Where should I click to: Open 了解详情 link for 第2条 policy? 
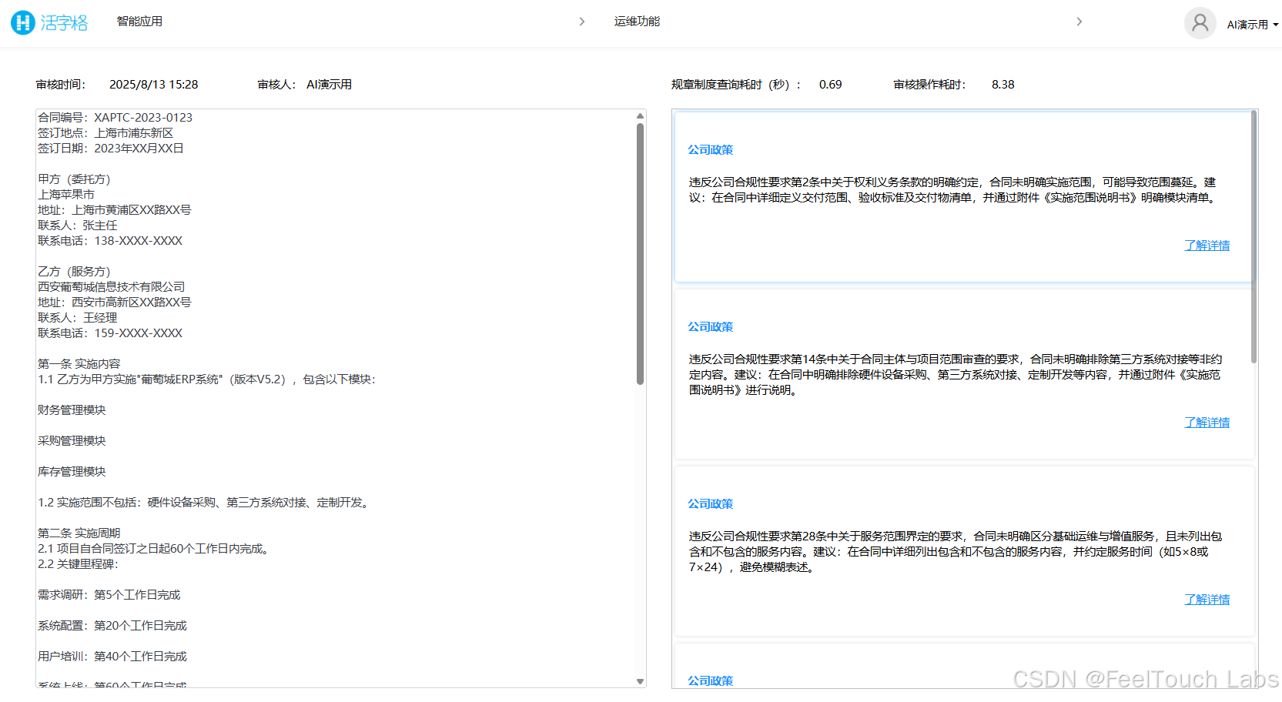click(1207, 246)
